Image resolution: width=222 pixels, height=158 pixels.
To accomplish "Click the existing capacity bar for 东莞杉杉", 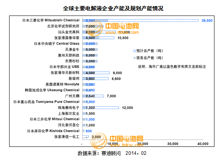I will [x=90, y=61].
